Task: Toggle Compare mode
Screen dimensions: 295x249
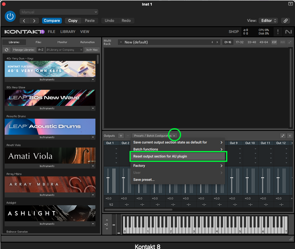Action: point(52,21)
